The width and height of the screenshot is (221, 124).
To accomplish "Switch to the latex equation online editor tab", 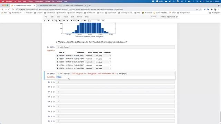I will [49, 6].
